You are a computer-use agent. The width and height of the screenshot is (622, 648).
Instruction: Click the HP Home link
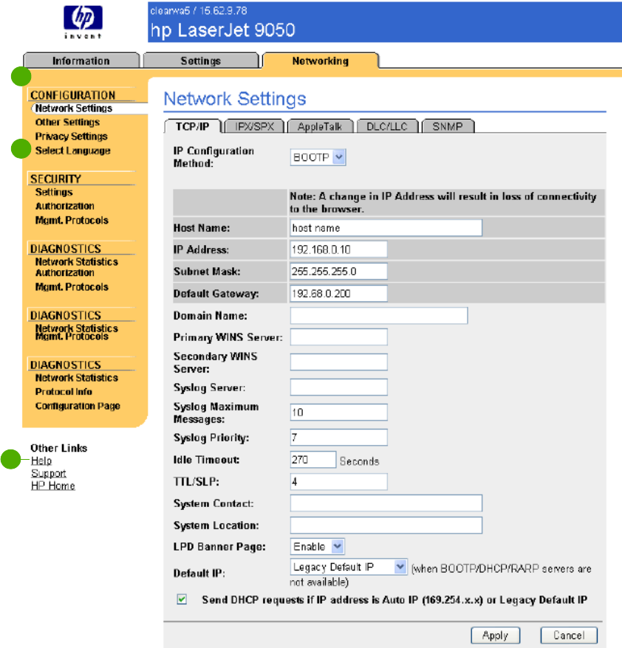(x=53, y=486)
